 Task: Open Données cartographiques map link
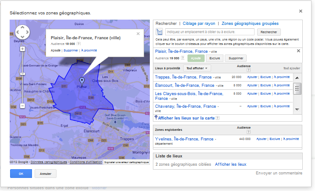coord(49,162)
